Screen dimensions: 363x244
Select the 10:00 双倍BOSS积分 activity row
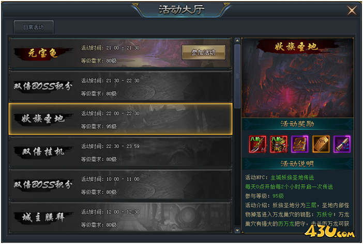click(x=120, y=185)
